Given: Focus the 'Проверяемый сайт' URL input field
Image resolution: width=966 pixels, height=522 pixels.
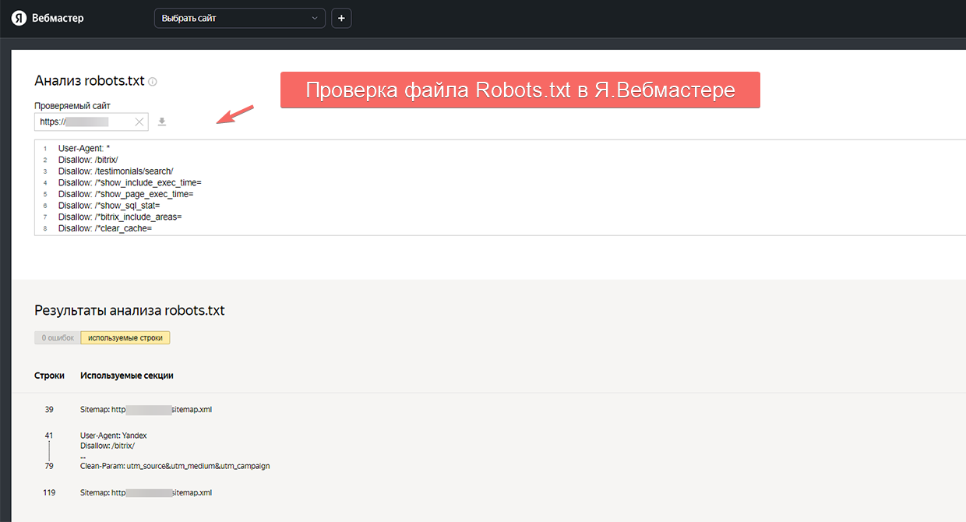Looking at the screenshot, I should [x=91, y=122].
